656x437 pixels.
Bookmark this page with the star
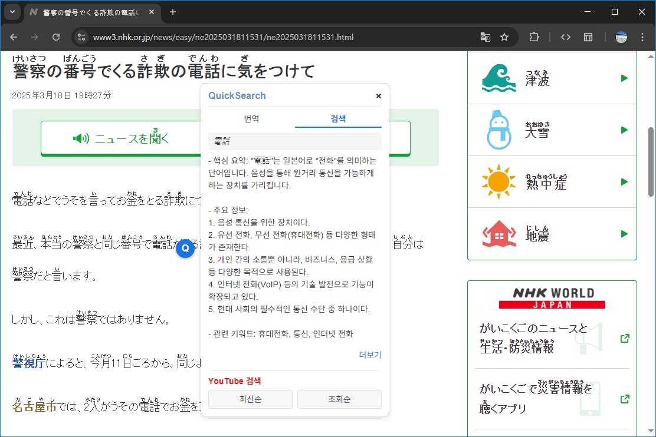pos(504,37)
